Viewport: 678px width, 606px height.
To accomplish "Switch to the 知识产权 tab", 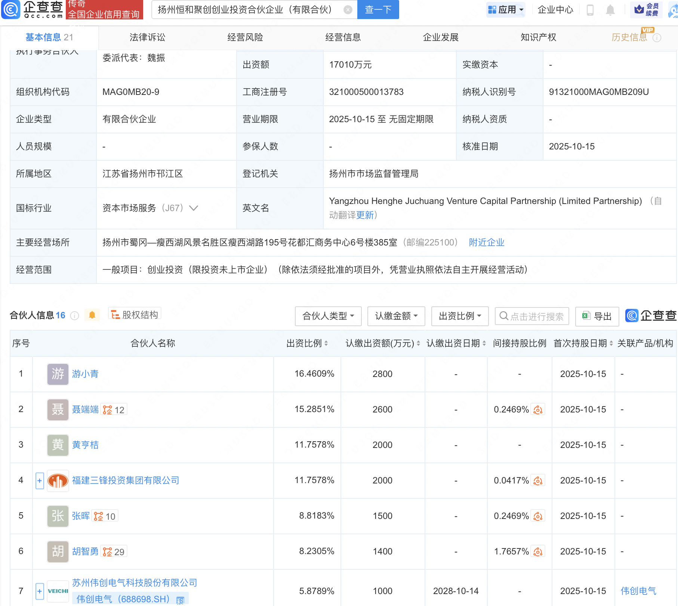I will [x=538, y=37].
